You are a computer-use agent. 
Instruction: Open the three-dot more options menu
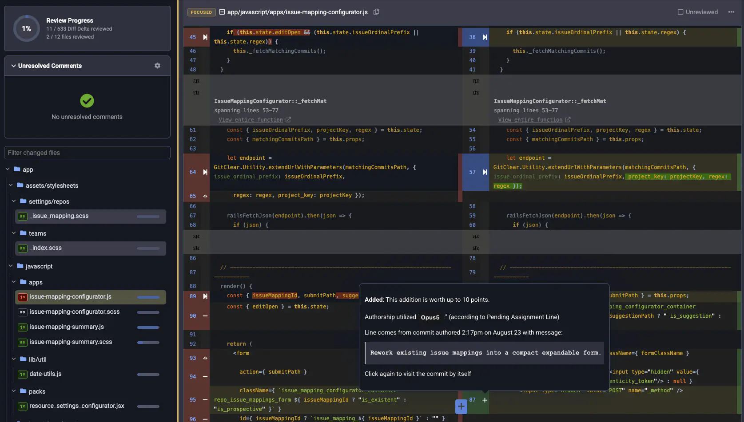[731, 12]
